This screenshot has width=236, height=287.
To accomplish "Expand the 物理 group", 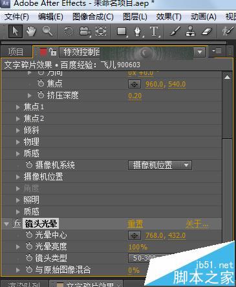I will 18,142.
